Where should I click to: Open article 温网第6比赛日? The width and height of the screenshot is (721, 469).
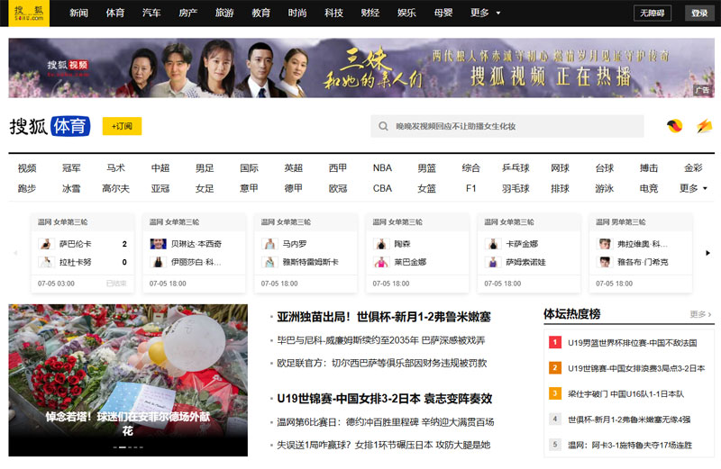pos(386,422)
